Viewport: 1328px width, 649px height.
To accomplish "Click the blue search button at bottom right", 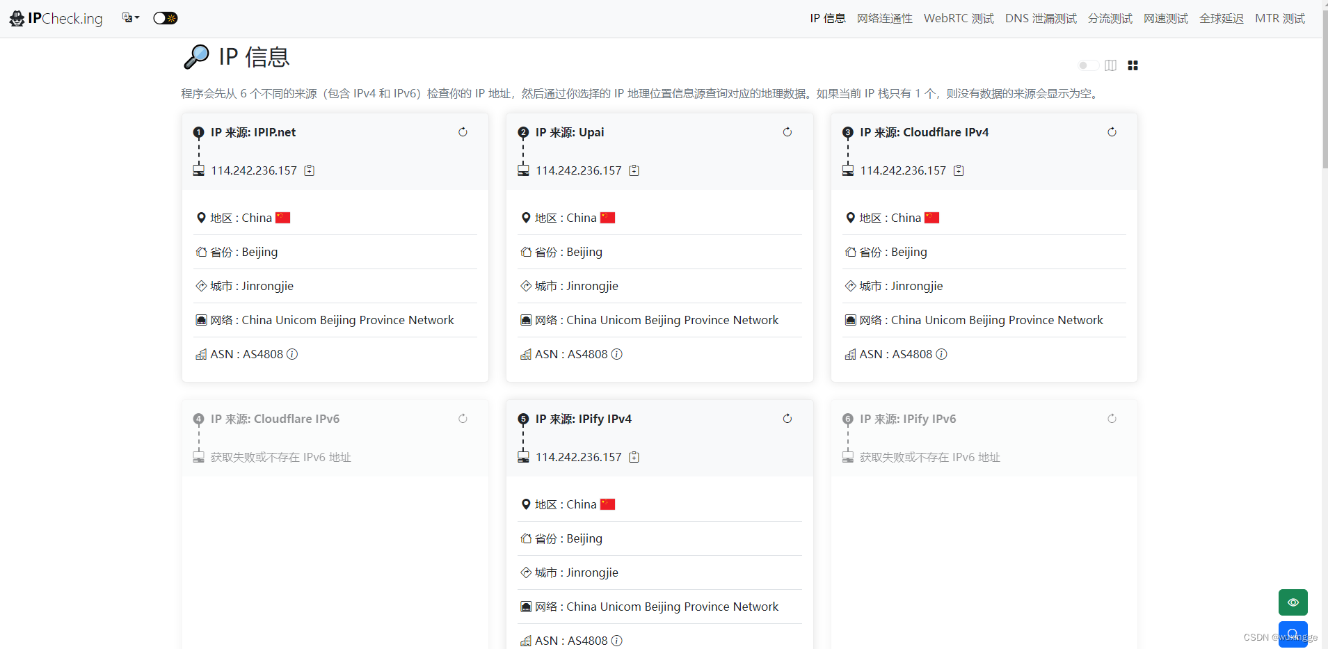I will pos(1293,634).
